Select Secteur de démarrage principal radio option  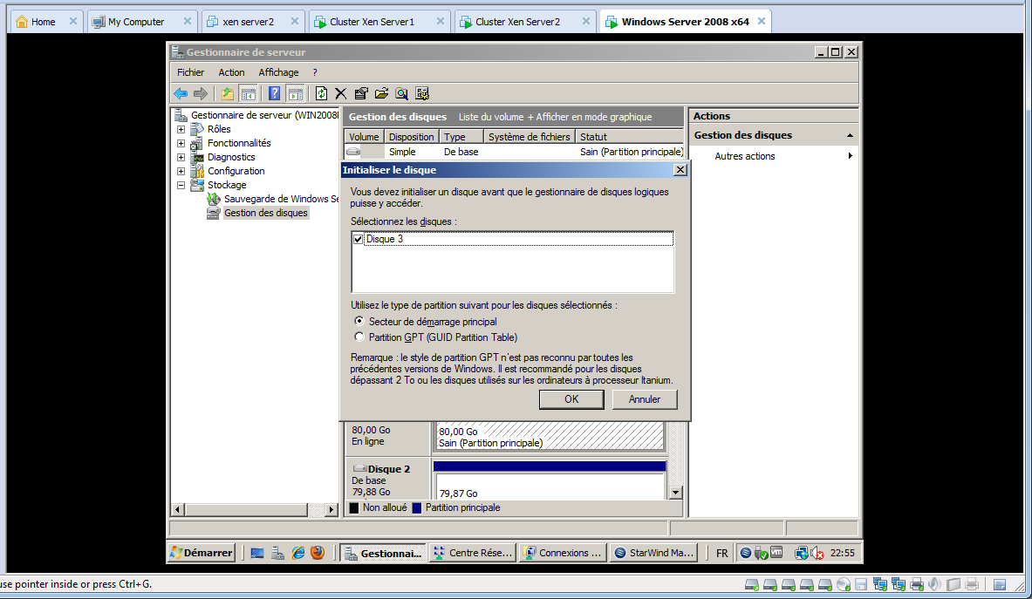[359, 322]
